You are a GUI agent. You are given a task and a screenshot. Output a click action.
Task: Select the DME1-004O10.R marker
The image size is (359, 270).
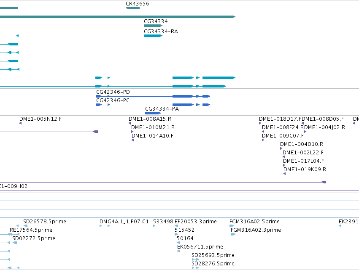pyautogui.click(x=281, y=148)
